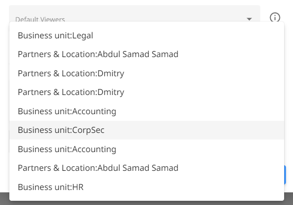The width and height of the screenshot is (293, 205).
Task: Choose first Partners & Location:Abdul Samad Samad option
Action: coord(147,54)
